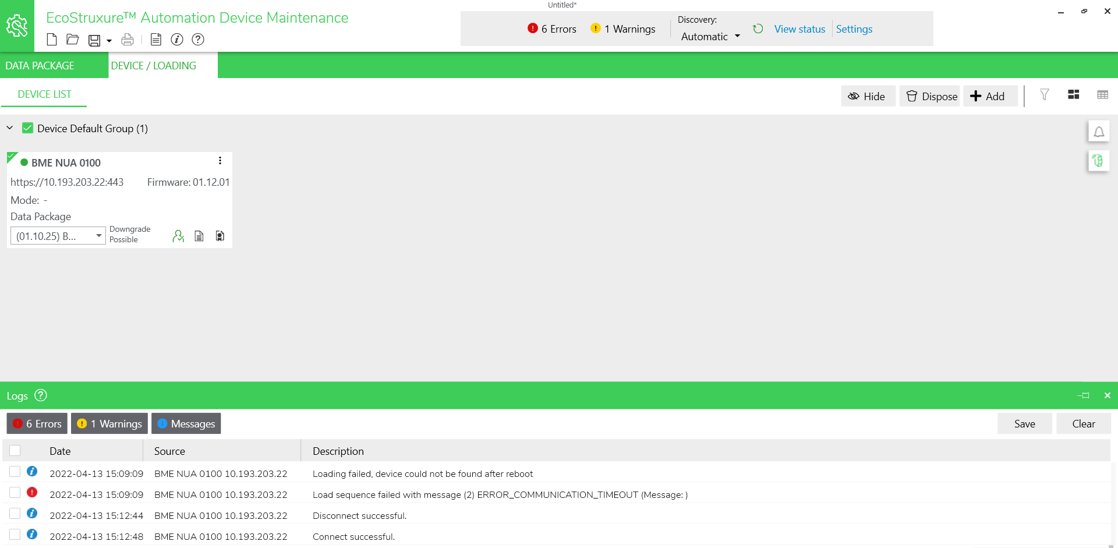Open the notifications bell panel

[x=1099, y=132]
